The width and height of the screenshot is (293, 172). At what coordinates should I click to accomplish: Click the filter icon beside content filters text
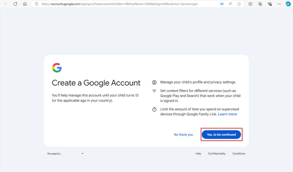point(154,91)
